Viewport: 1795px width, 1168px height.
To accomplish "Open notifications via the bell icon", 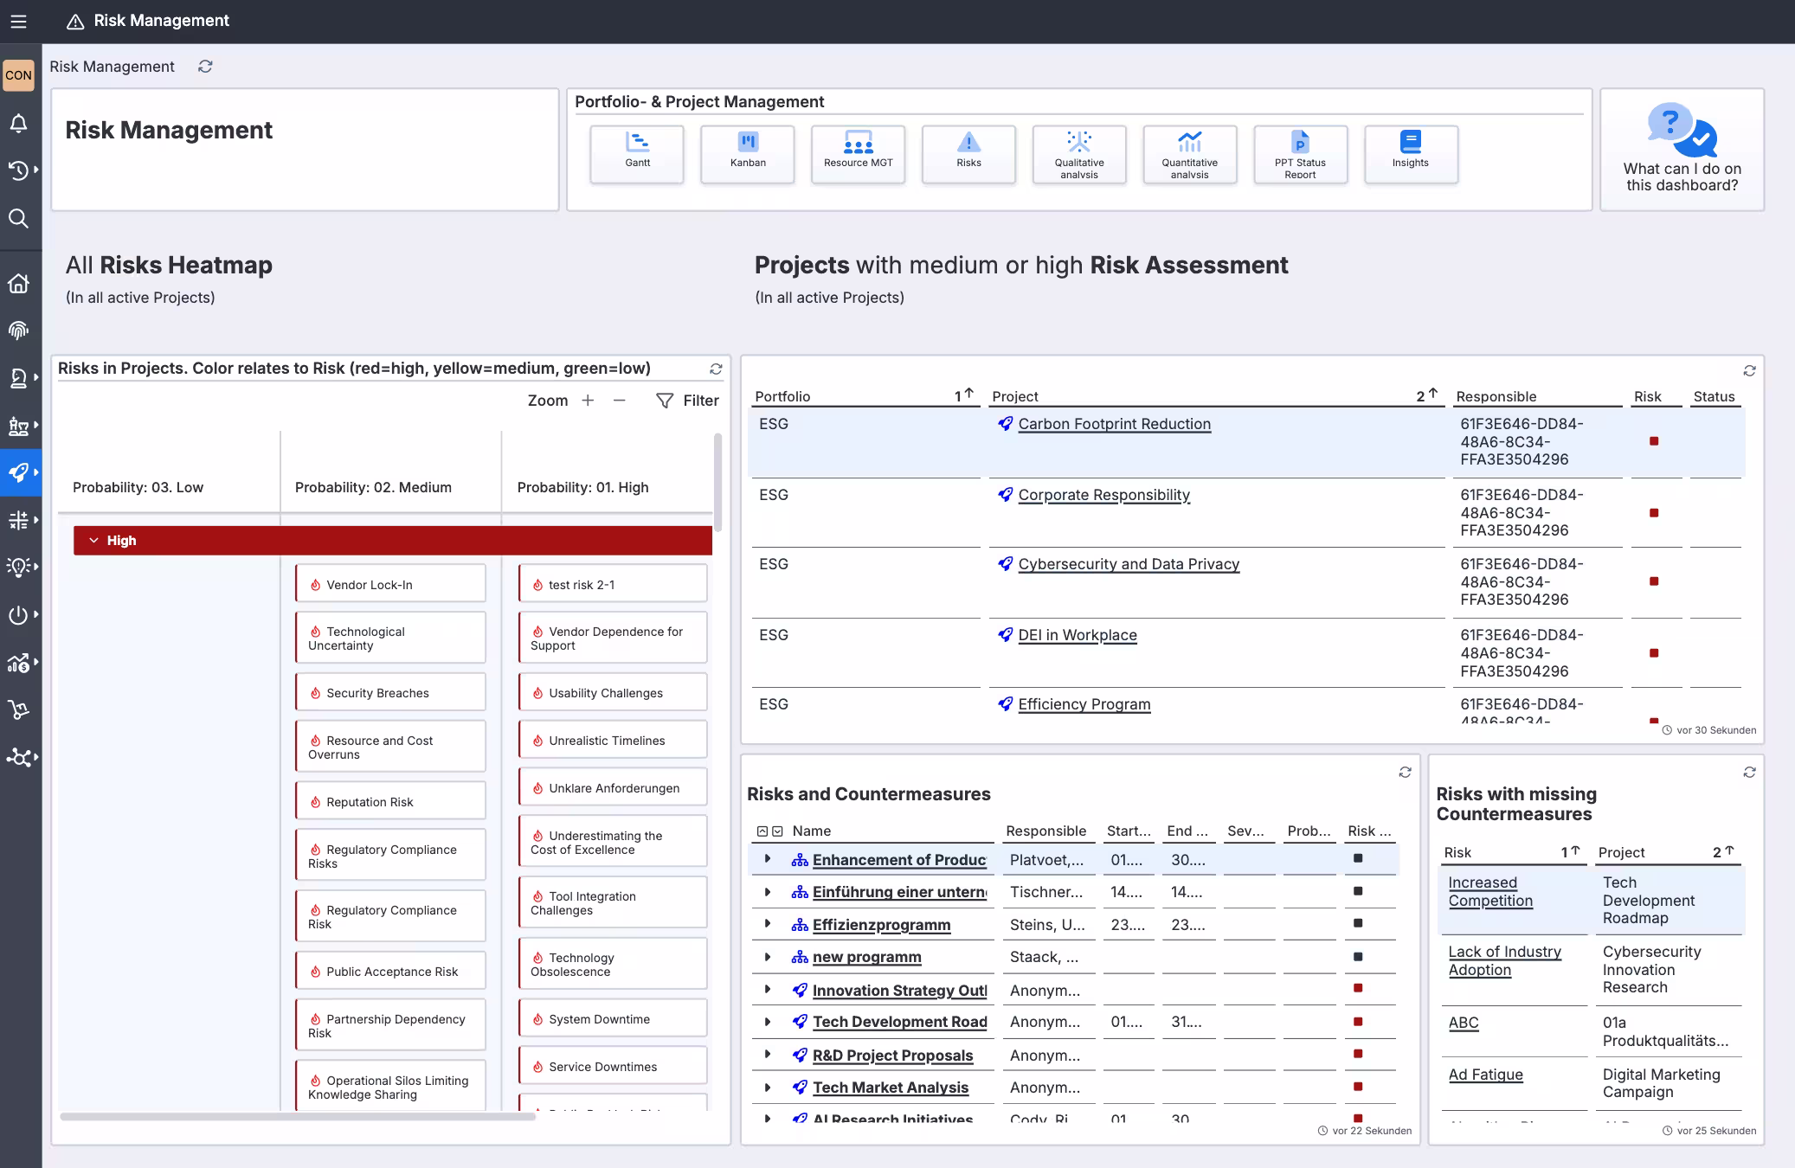I will click(19, 123).
